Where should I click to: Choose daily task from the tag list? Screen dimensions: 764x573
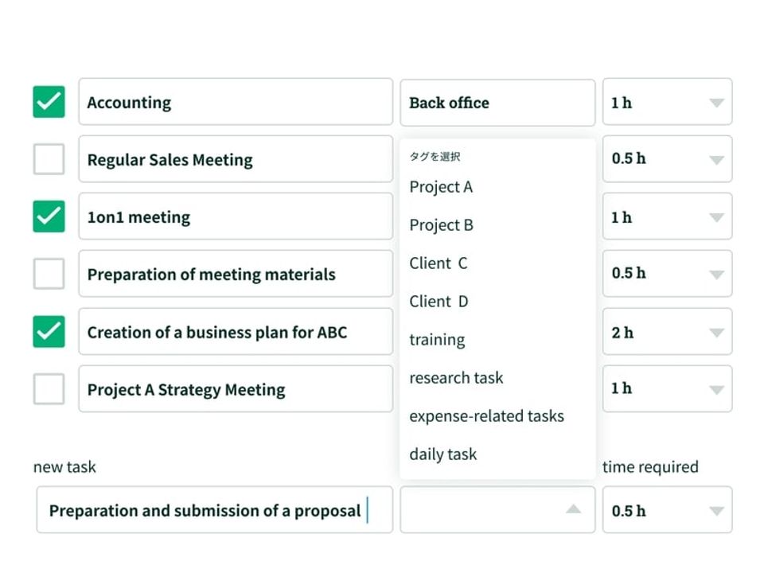click(x=442, y=454)
